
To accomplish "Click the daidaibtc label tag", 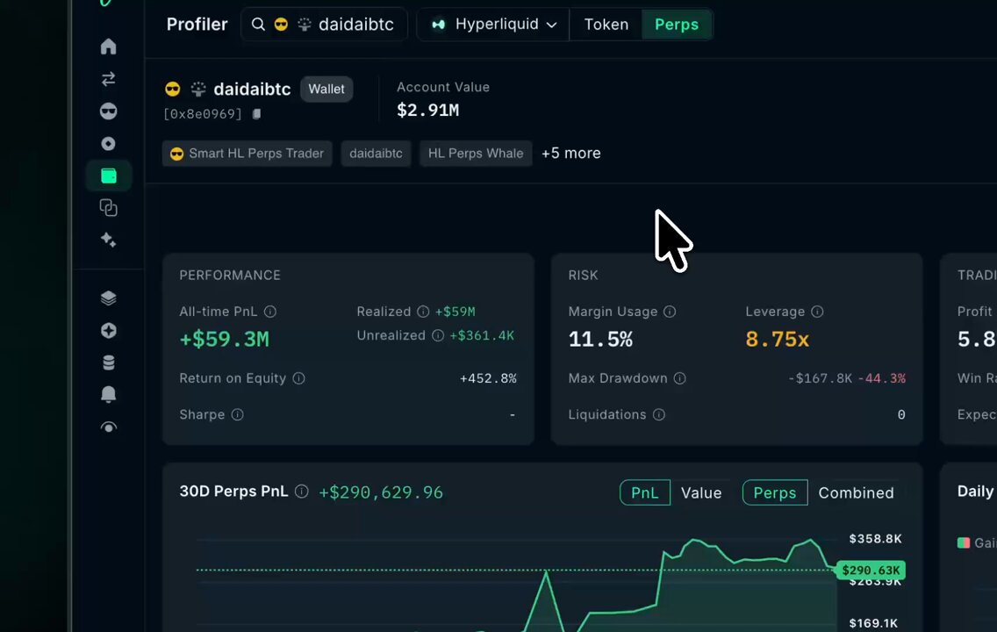I will point(376,154).
